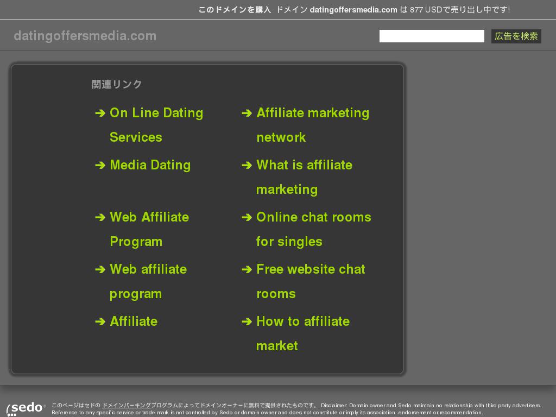
Task: Open the このドメインを購入 banner link
Action: tap(235, 10)
